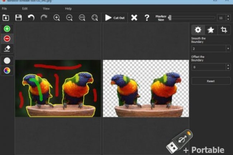Click the Offset the Boundary value field
Screen dimensions: 233x155
[209, 67]
